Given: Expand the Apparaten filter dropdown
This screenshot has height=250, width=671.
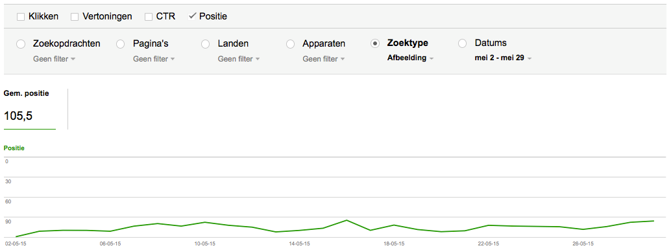Looking at the screenshot, I should pyautogui.click(x=324, y=59).
